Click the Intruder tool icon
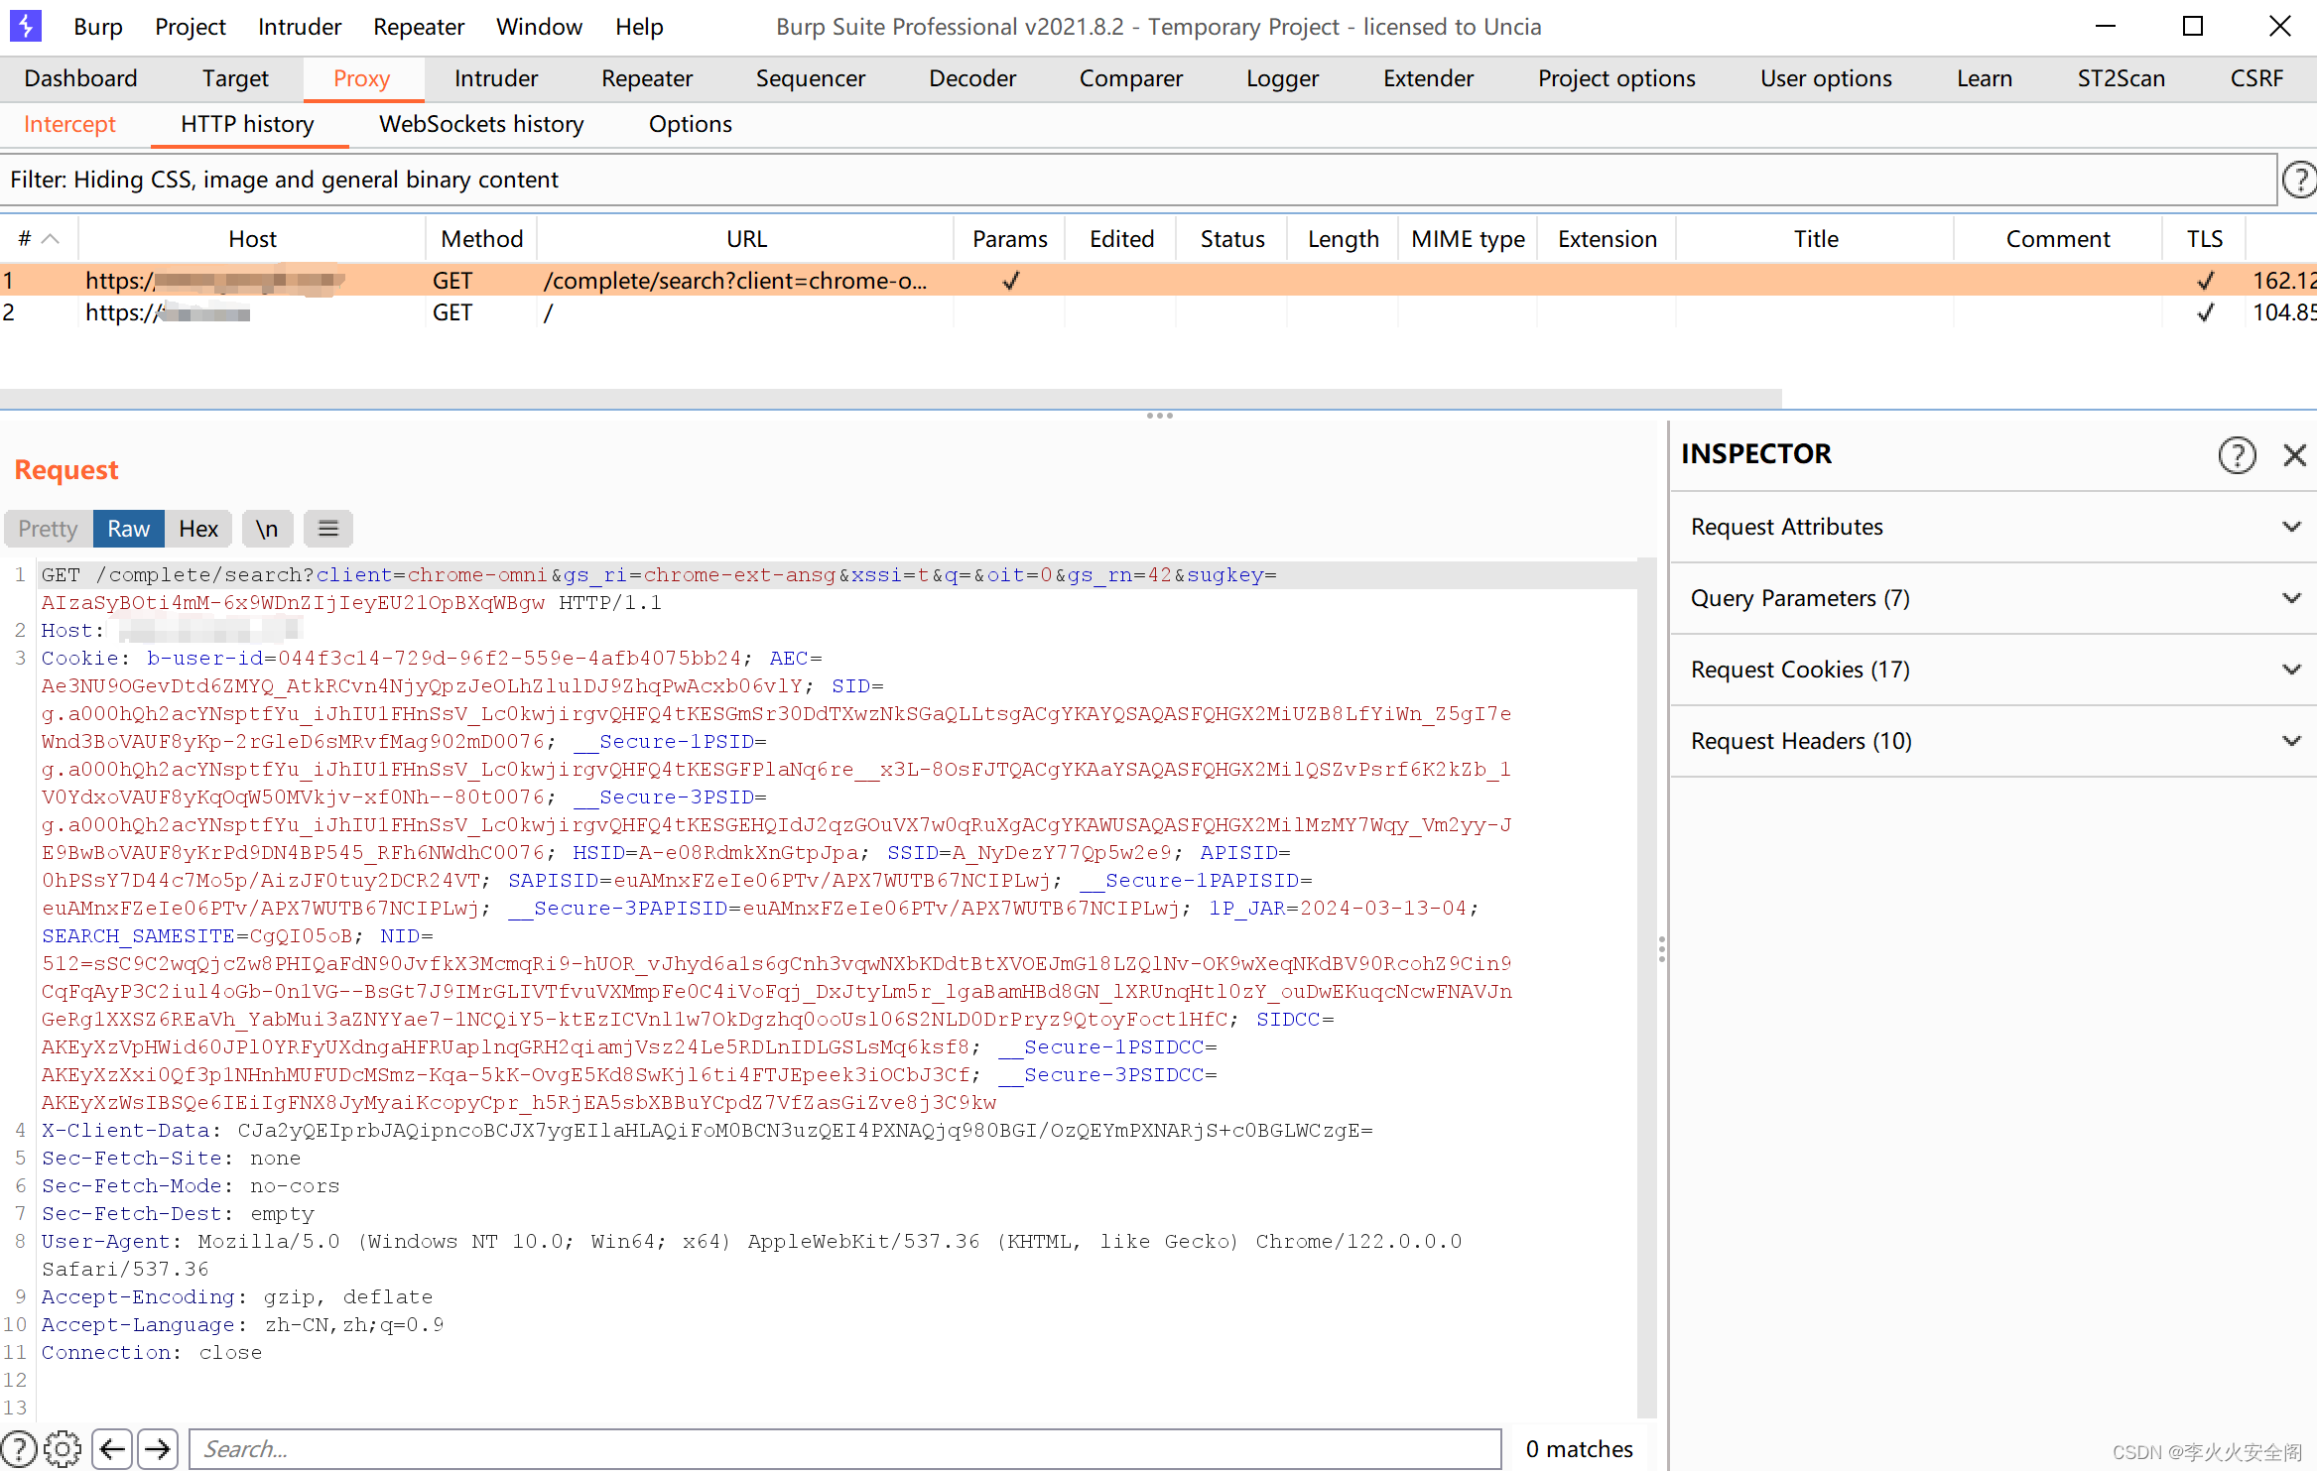 click(x=495, y=77)
